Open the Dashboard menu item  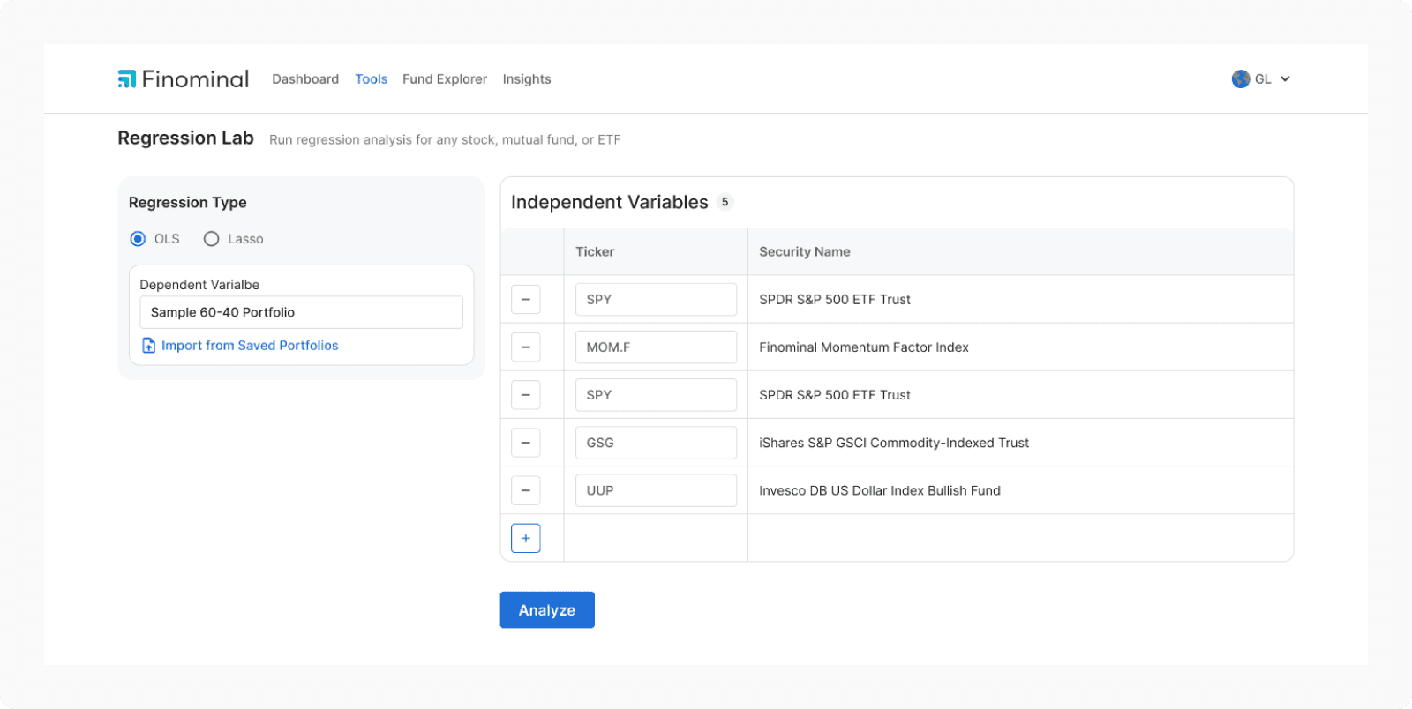(305, 79)
